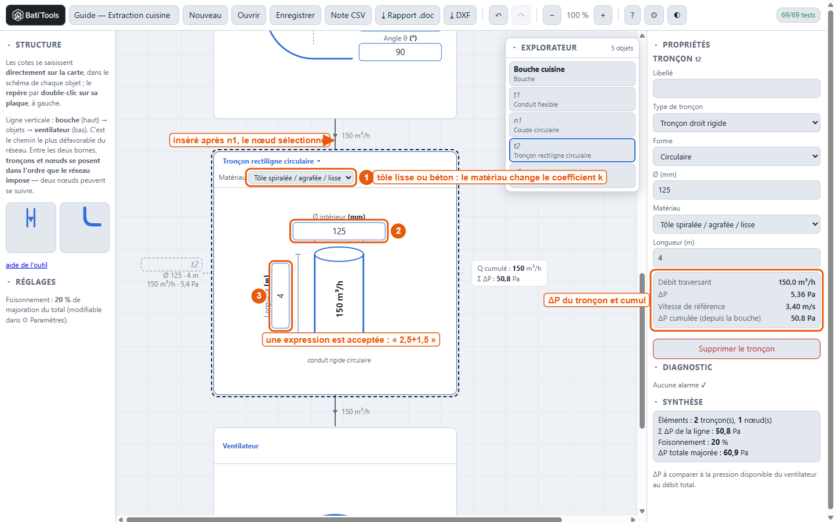Collapse the RÉGLAGES section

[x=9, y=282]
